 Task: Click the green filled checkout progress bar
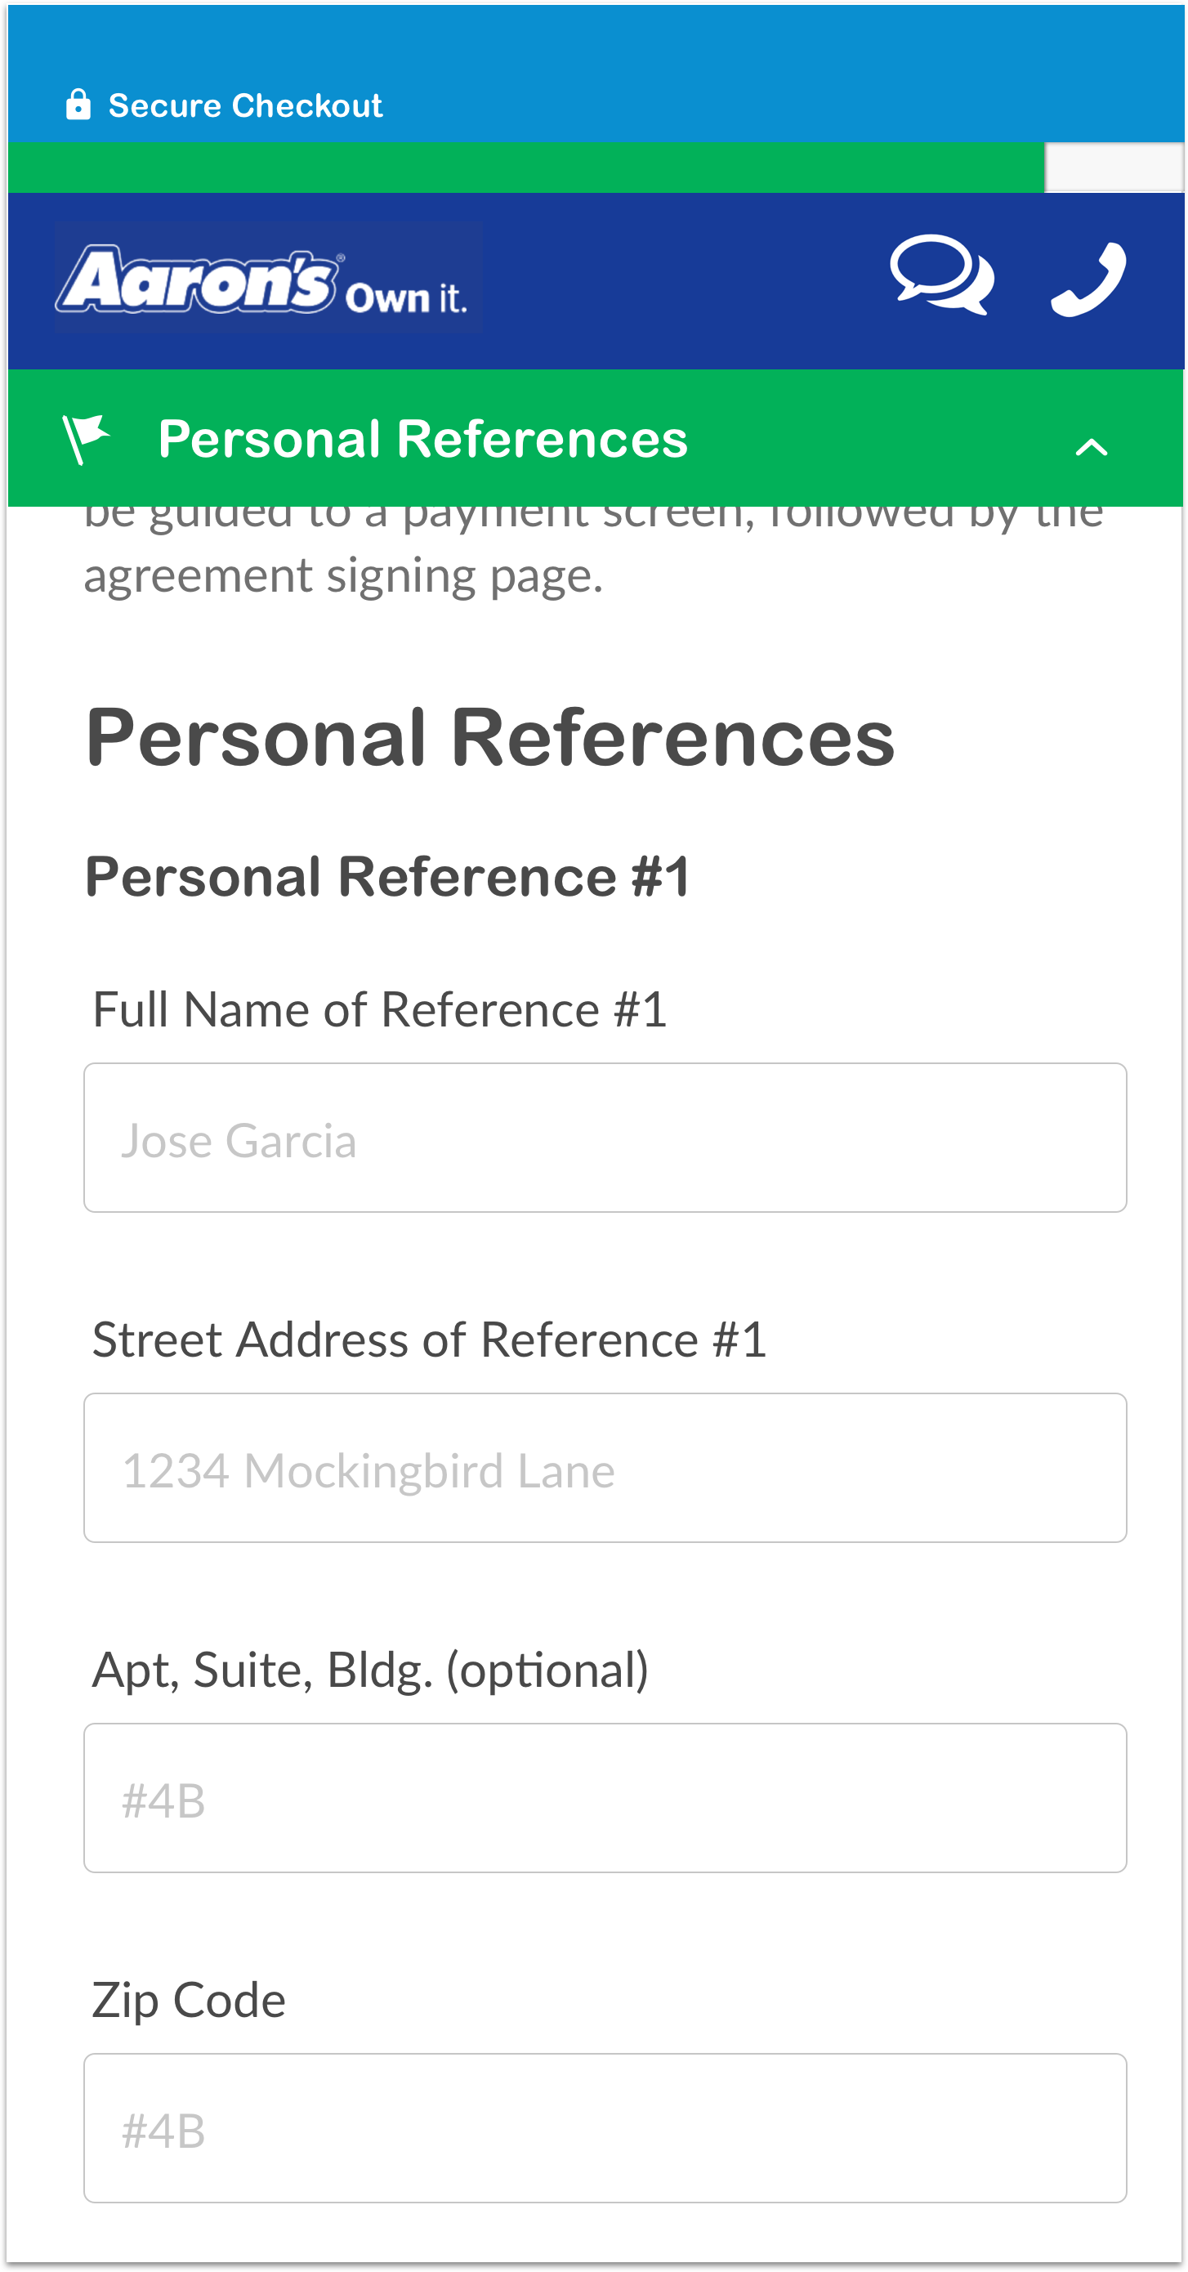pyautogui.click(x=525, y=168)
